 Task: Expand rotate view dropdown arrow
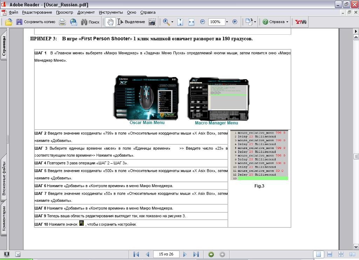tap(255, 22)
